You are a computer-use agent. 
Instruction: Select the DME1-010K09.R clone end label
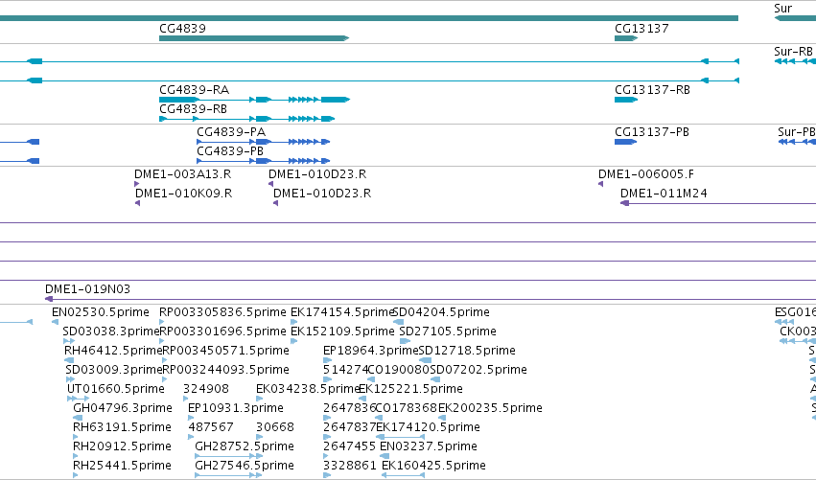(x=184, y=194)
